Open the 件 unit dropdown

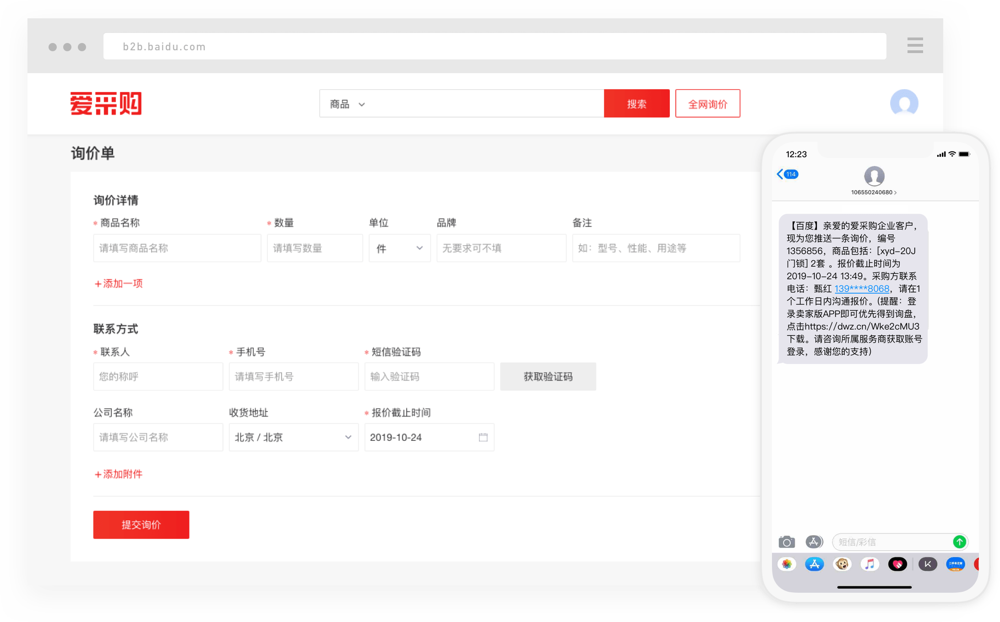point(399,248)
